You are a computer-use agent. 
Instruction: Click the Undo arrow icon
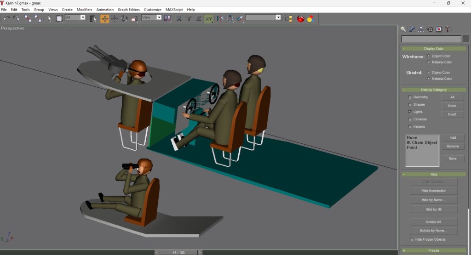tap(6, 18)
